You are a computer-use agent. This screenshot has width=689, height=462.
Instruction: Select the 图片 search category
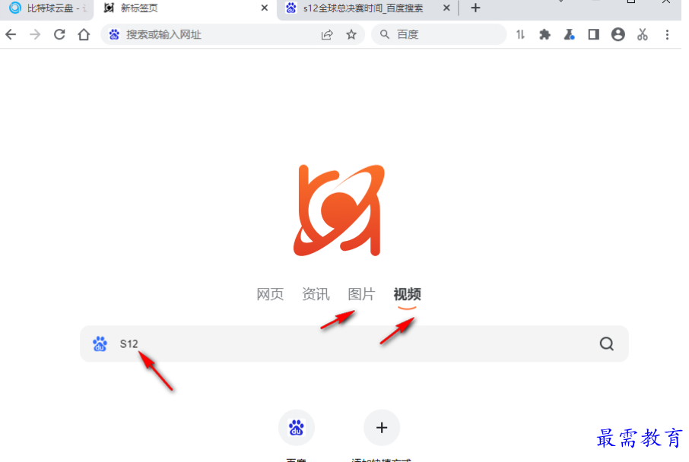(362, 294)
